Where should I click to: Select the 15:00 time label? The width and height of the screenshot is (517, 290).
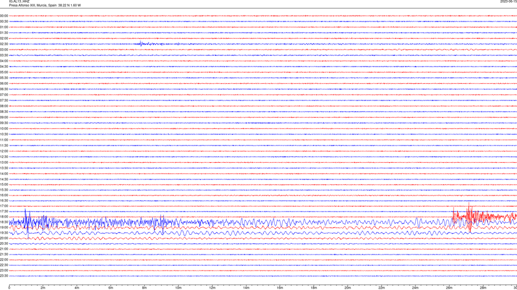click(4, 184)
